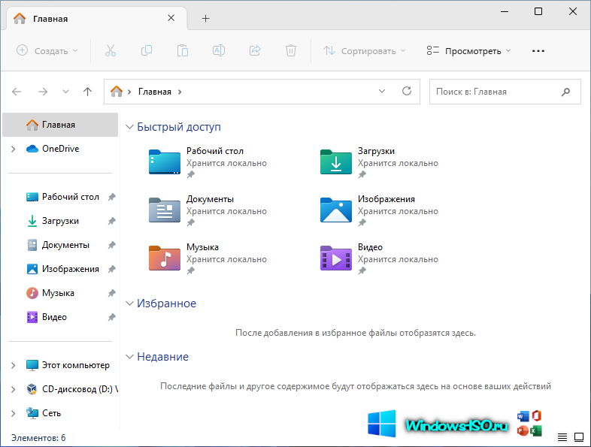Viewport: 591px width, 447px height.
Task: Go forward with the right arrow
Action: [43, 92]
